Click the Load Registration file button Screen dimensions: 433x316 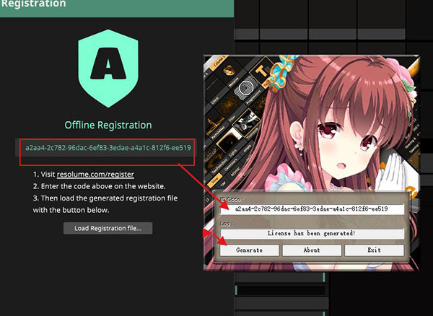(108, 228)
